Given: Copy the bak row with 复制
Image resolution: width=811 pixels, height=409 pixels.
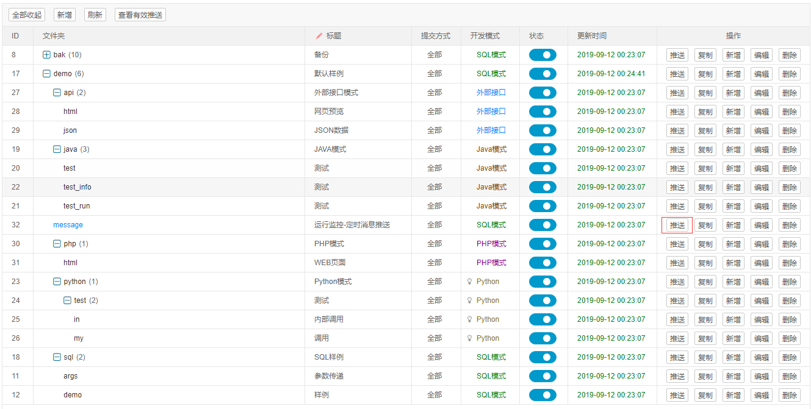Looking at the screenshot, I should coord(705,55).
